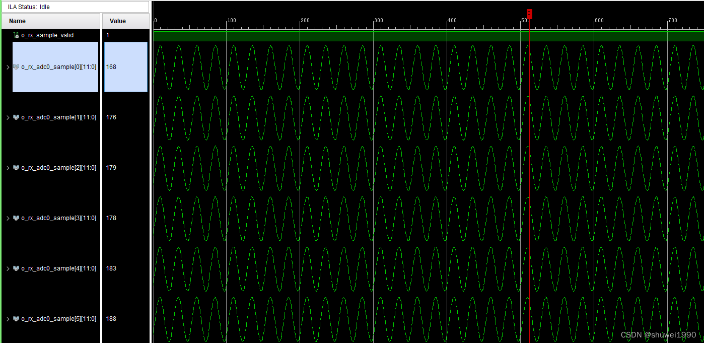Click the value 178 cell
This screenshot has height=343, width=704.
111,218
